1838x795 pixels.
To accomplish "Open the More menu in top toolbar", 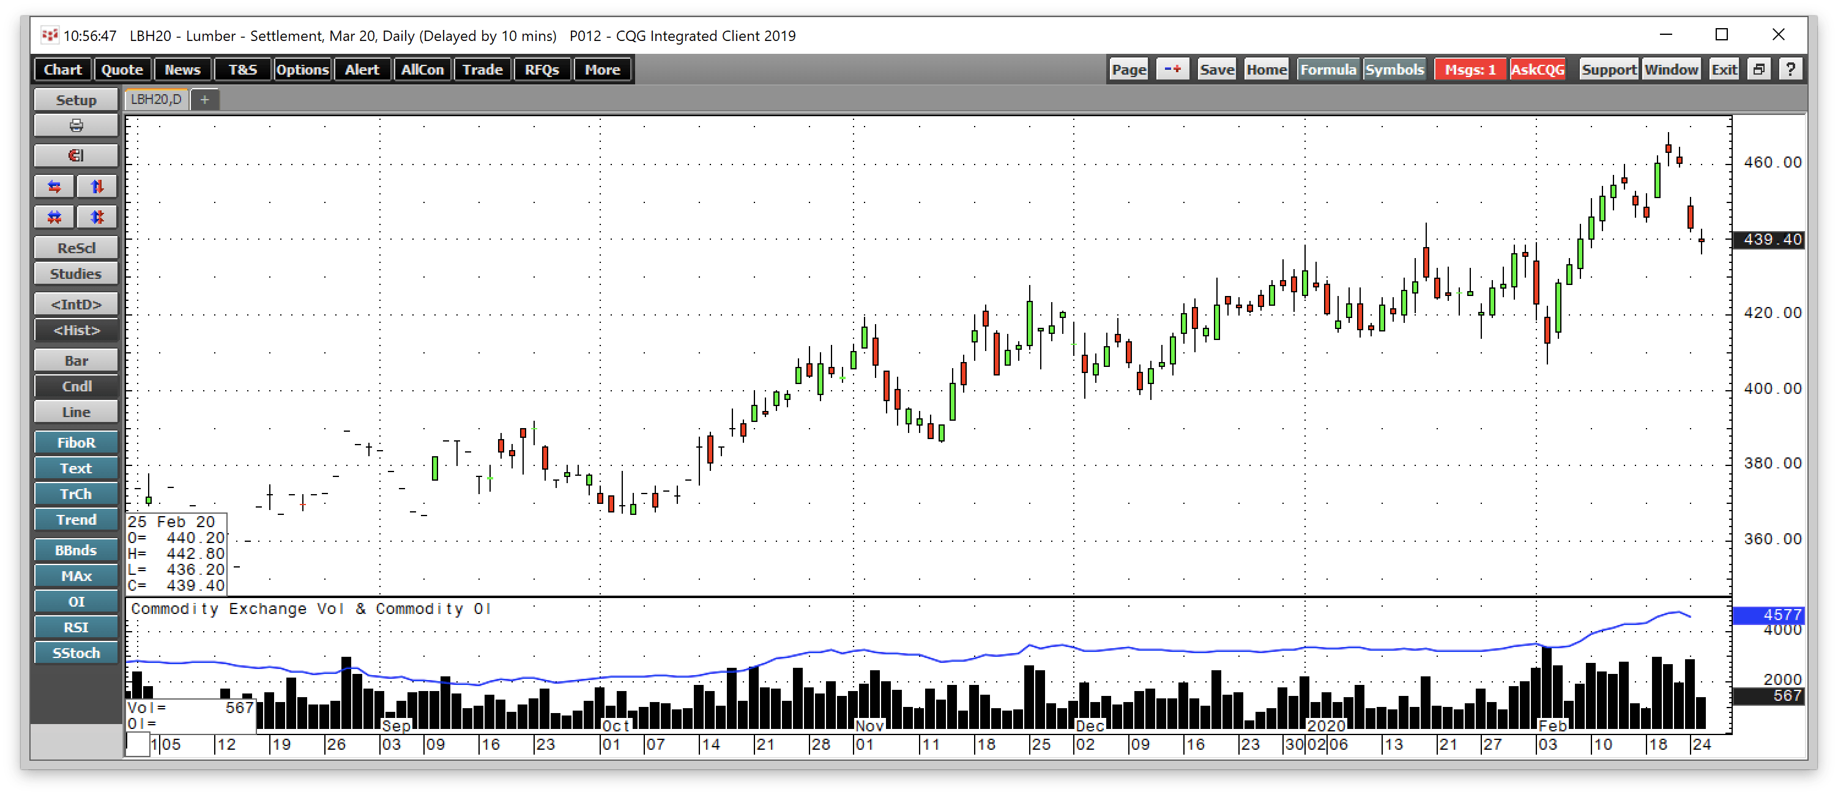I will (x=602, y=69).
